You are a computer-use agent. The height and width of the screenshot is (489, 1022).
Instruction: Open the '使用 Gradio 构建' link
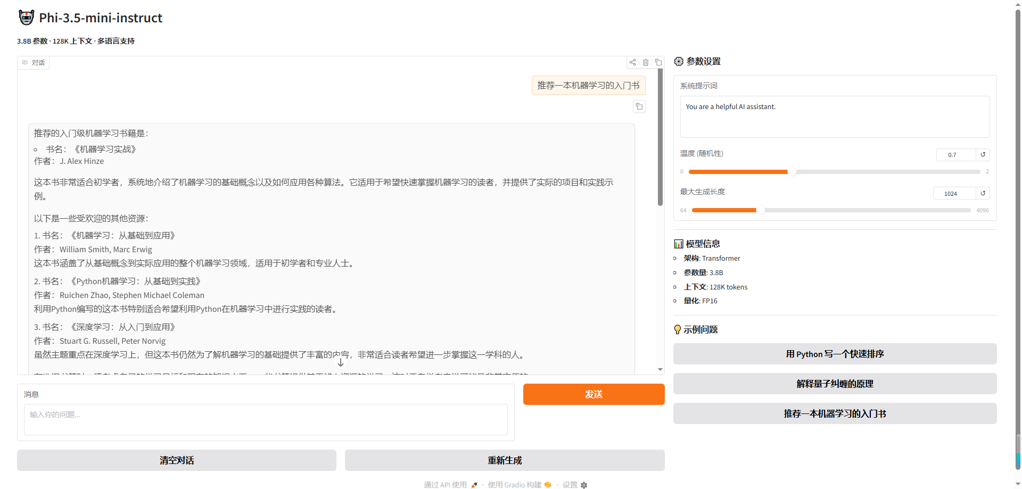click(x=519, y=485)
